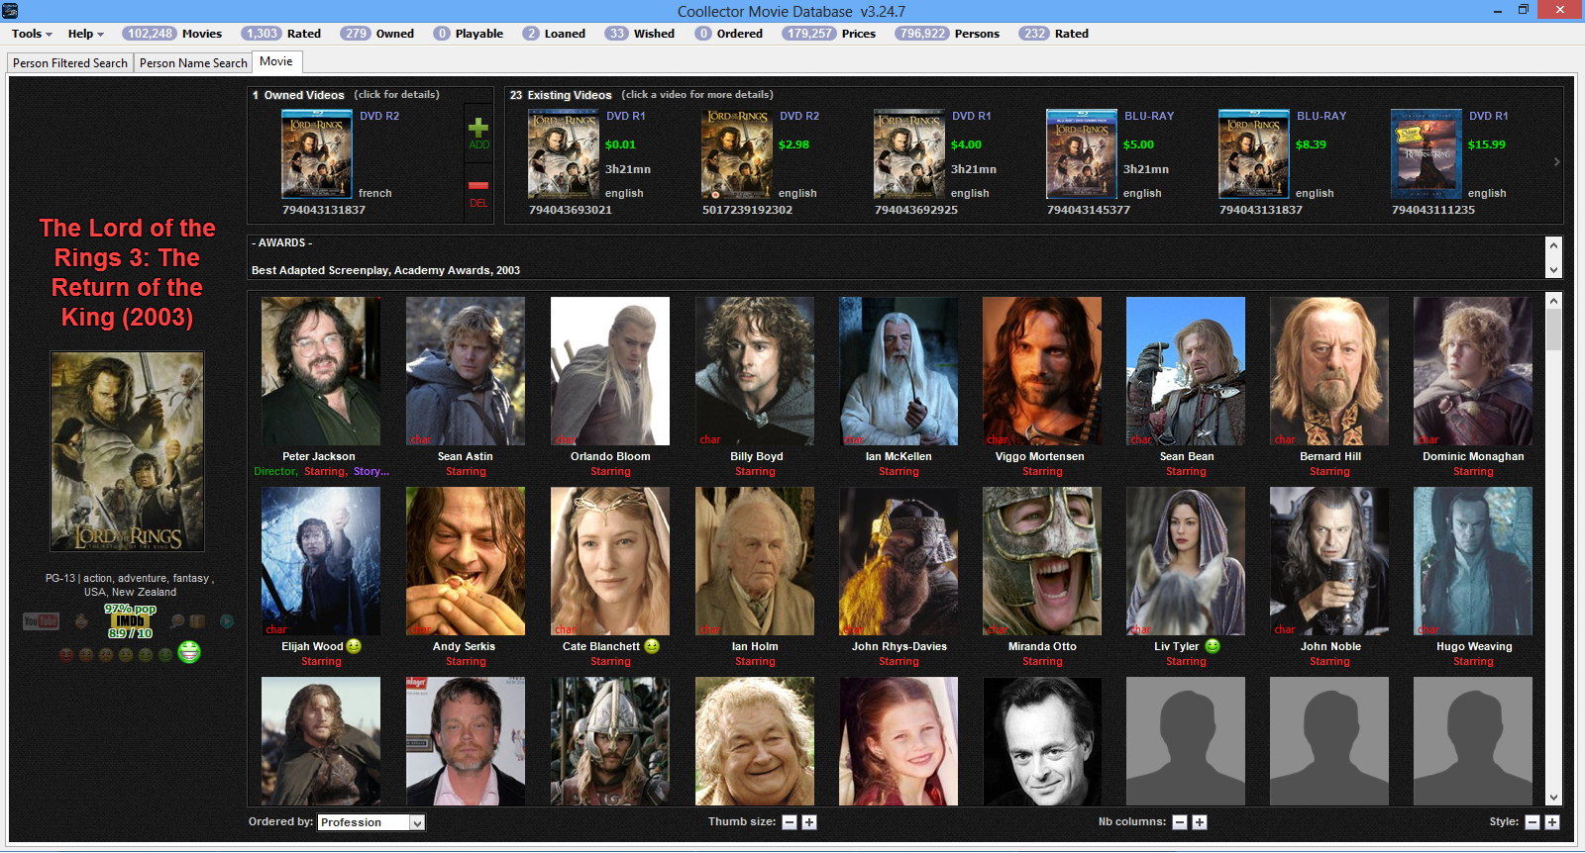The image size is (1585, 853).
Task: Rate movie with the second orange frowning smiley
Action: (86, 654)
